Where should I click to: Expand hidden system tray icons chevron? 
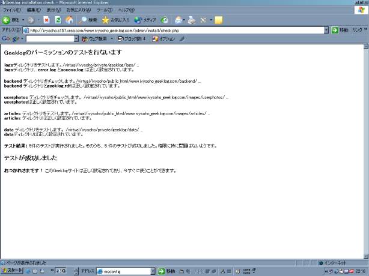[326, 272]
